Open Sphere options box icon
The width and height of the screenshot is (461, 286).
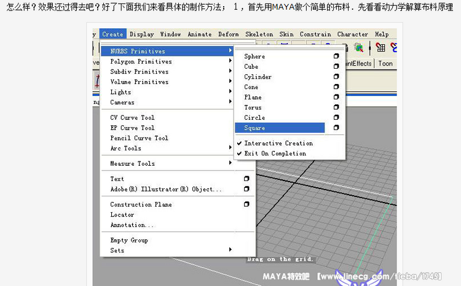[x=336, y=56]
